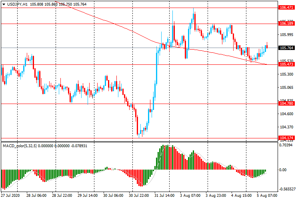
Task: Click the 104.780 support level label
Action: (x=286, y=104)
